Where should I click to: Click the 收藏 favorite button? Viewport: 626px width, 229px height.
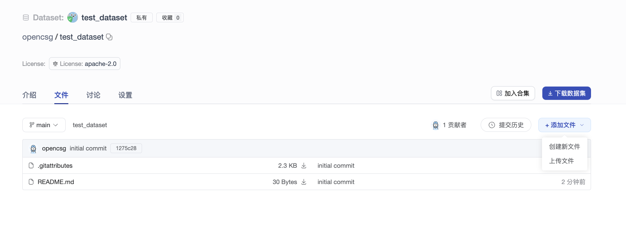click(170, 18)
